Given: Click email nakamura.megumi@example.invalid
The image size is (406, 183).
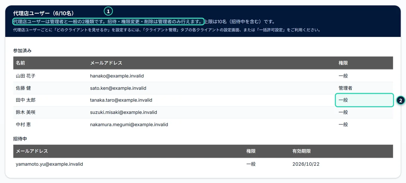Looking at the screenshot, I should point(129,125).
